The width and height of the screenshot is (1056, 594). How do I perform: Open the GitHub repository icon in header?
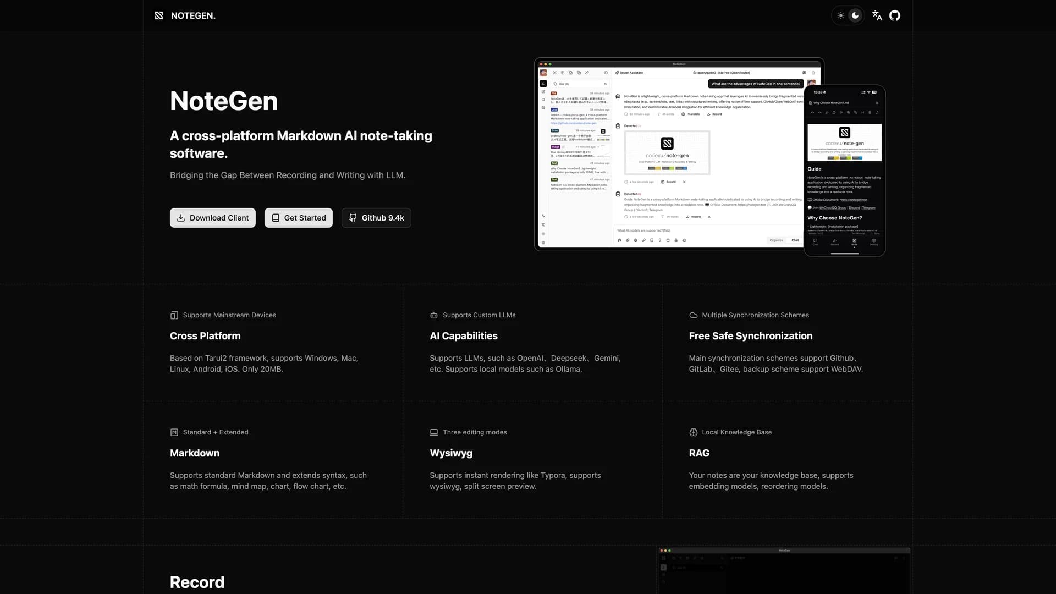point(895,15)
